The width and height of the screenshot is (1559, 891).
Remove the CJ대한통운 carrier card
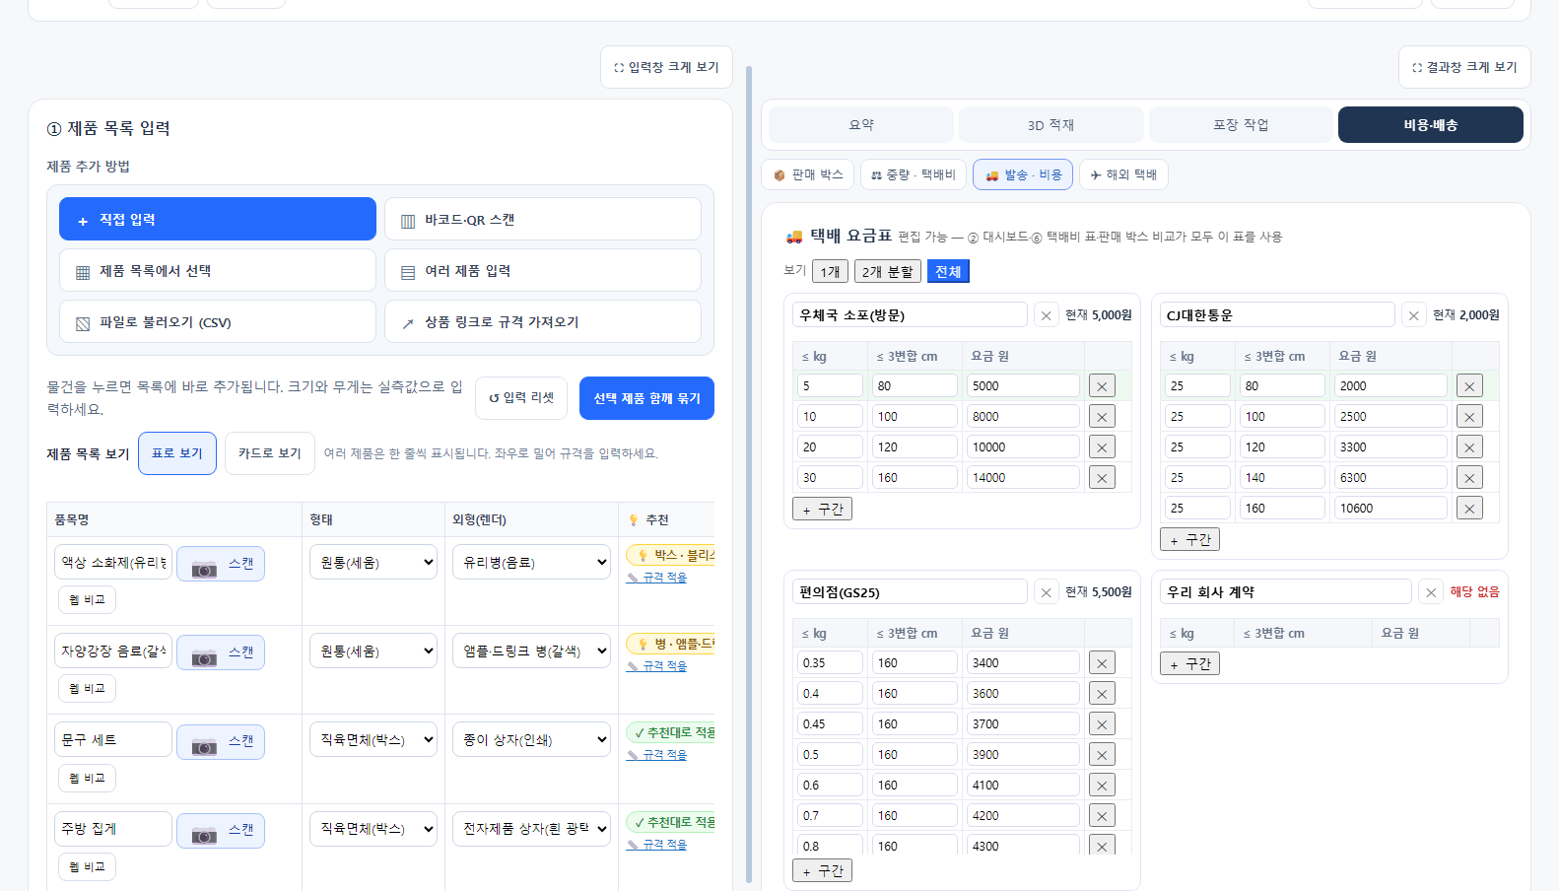pos(1413,315)
